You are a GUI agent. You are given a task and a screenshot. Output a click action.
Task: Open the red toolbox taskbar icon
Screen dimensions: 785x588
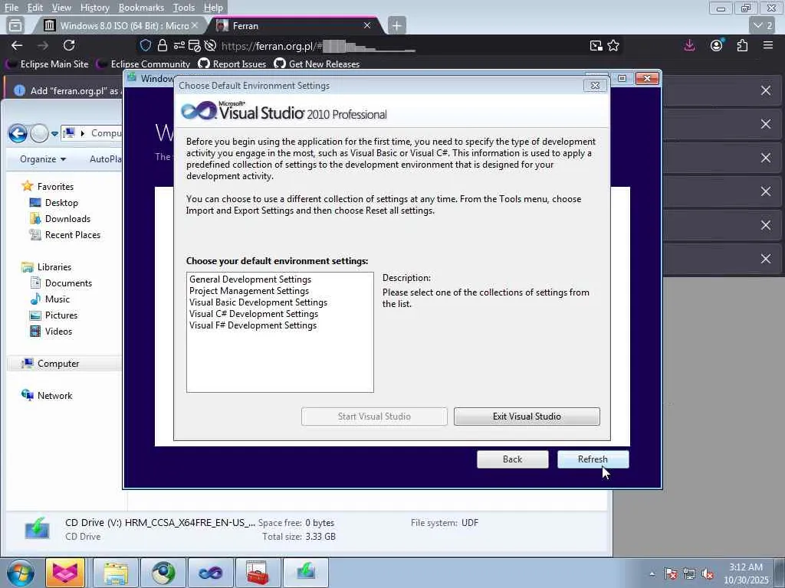[x=258, y=573]
